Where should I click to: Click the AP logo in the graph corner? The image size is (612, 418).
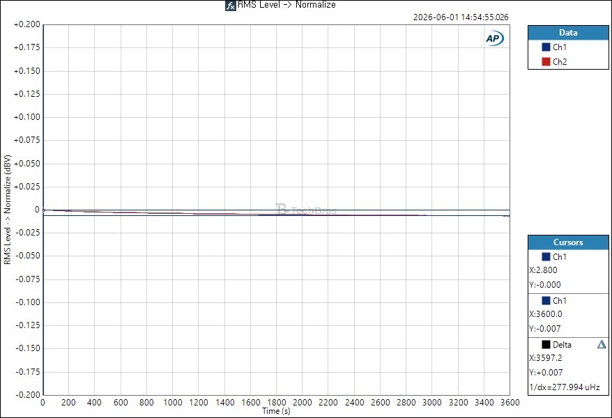(494, 38)
